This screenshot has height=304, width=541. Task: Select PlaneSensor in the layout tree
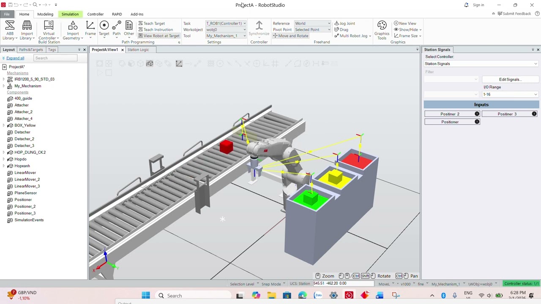[x=25, y=193]
